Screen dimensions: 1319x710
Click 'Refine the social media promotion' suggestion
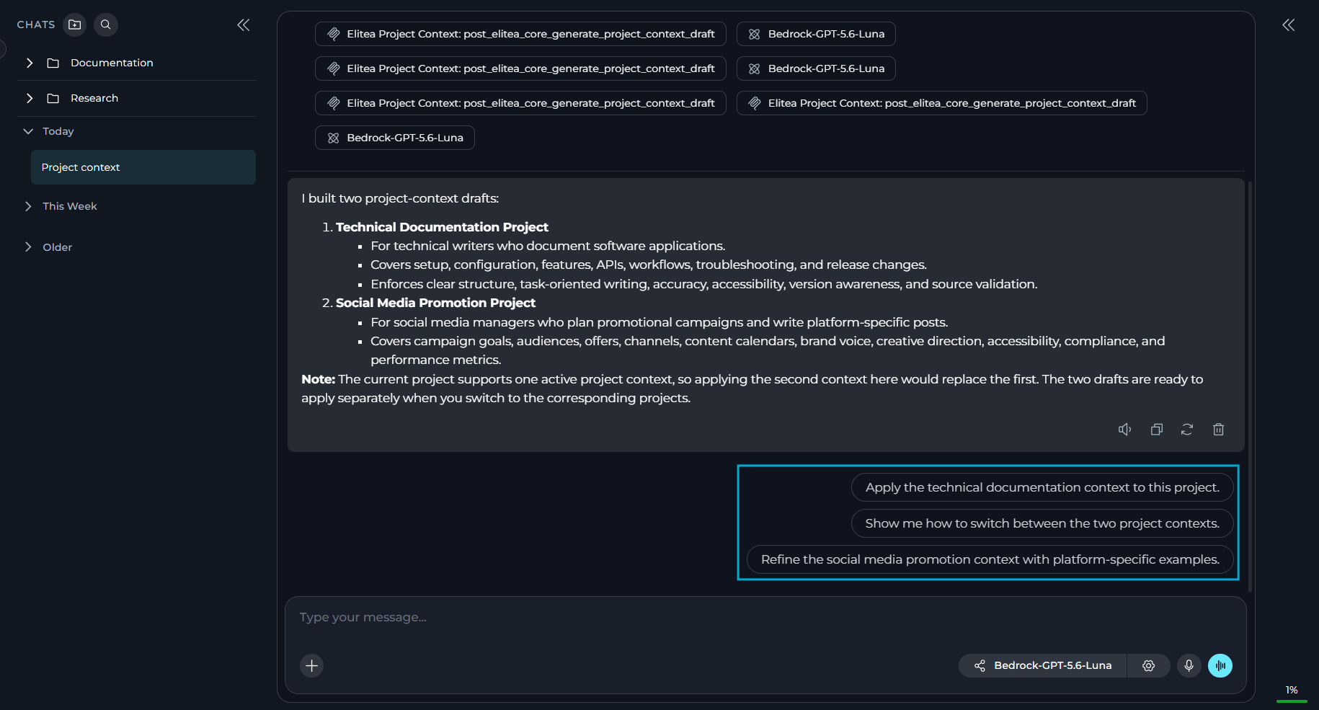(x=990, y=559)
